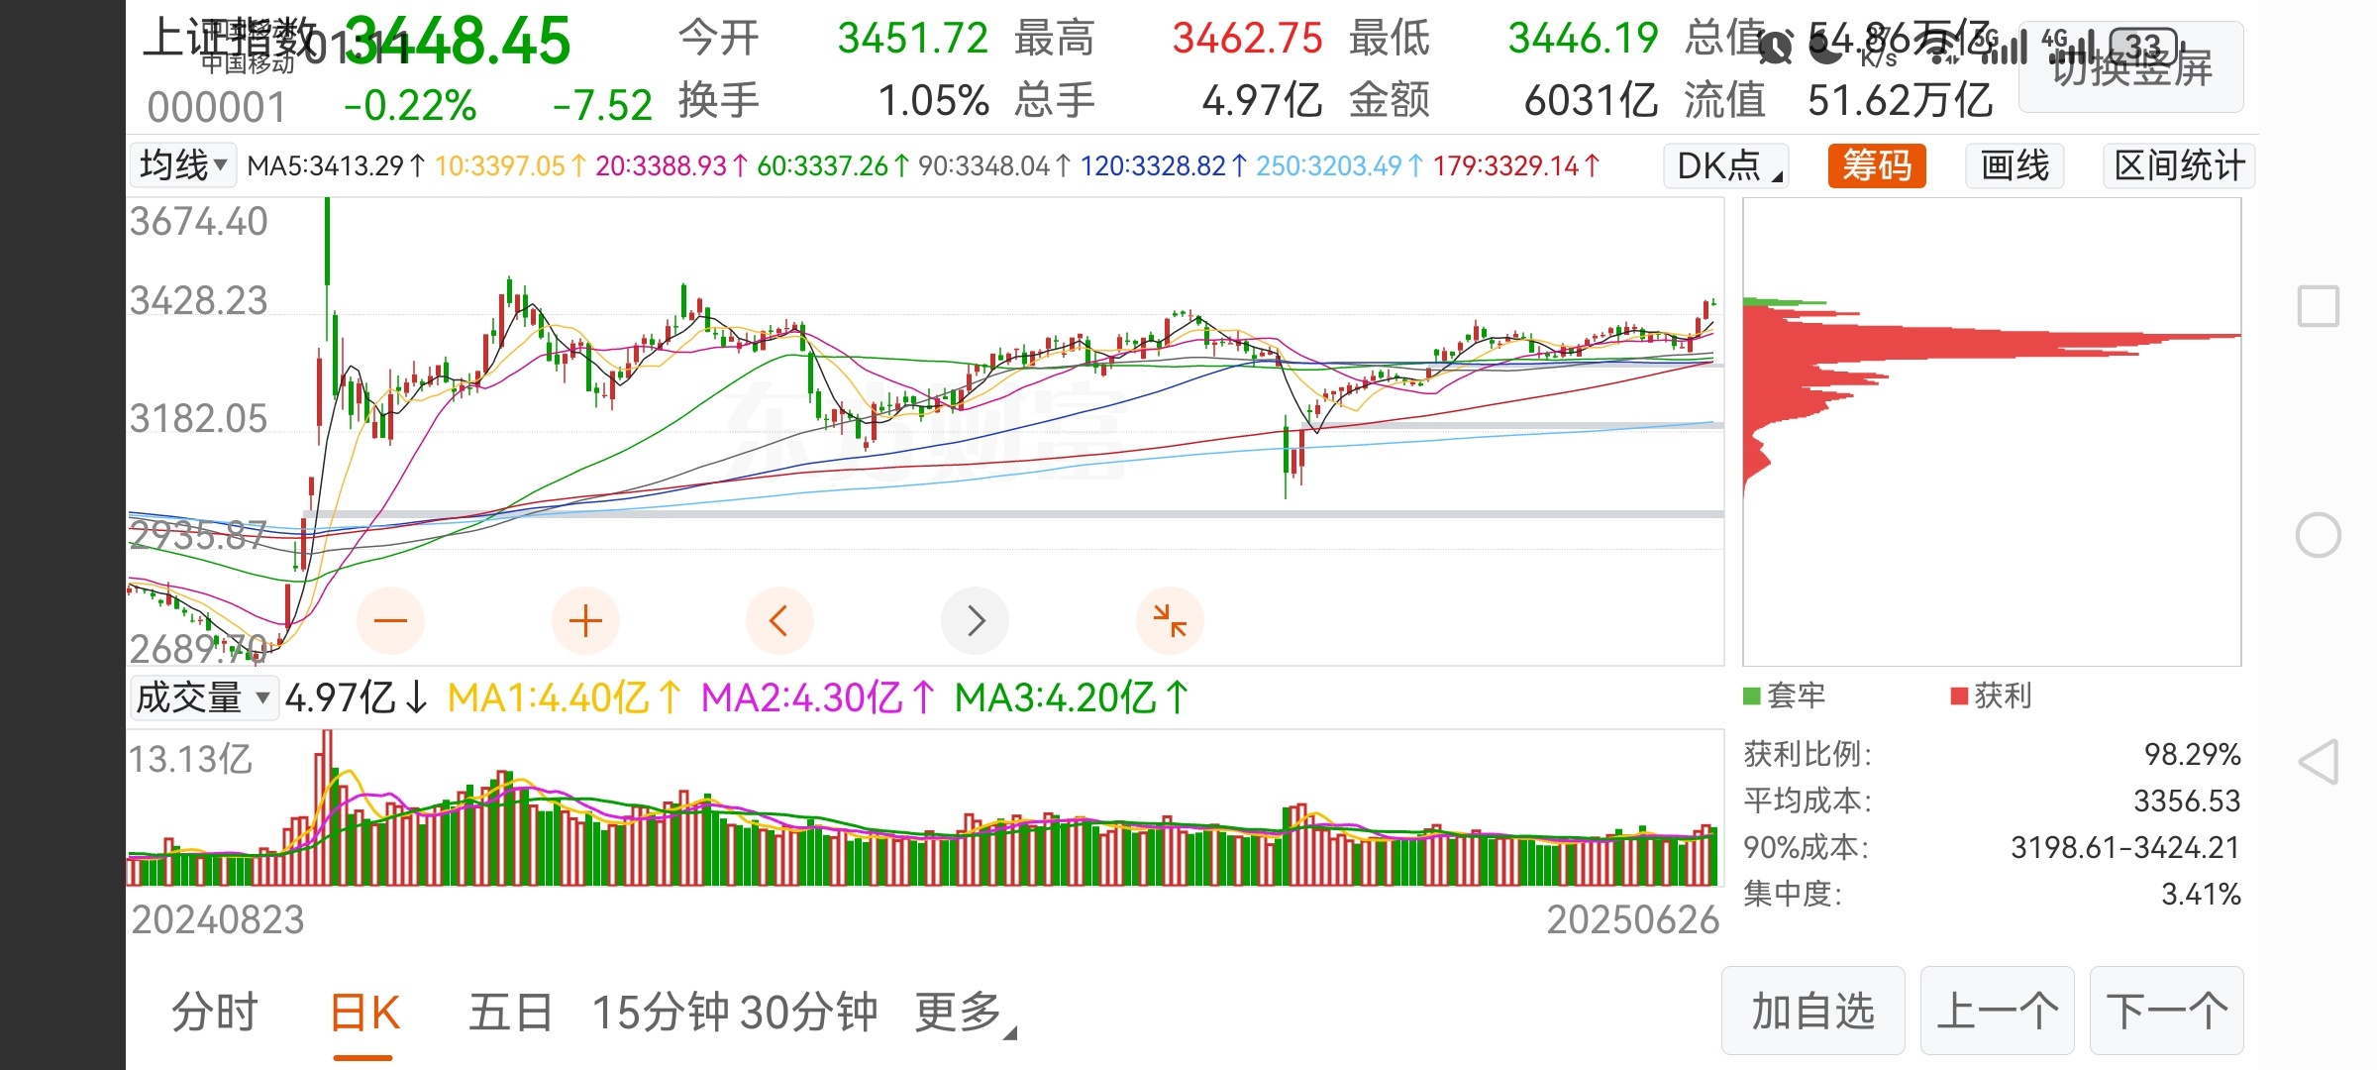Viewport: 2377px width, 1070px height.
Task: Expand 更多 period options
Action: pyautogui.click(x=965, y=1014)
